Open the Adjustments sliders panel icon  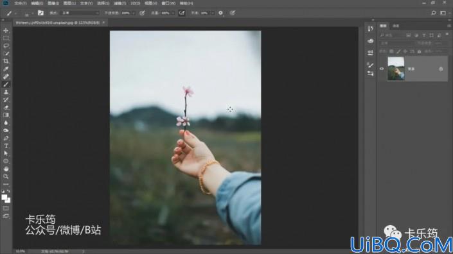370,74
